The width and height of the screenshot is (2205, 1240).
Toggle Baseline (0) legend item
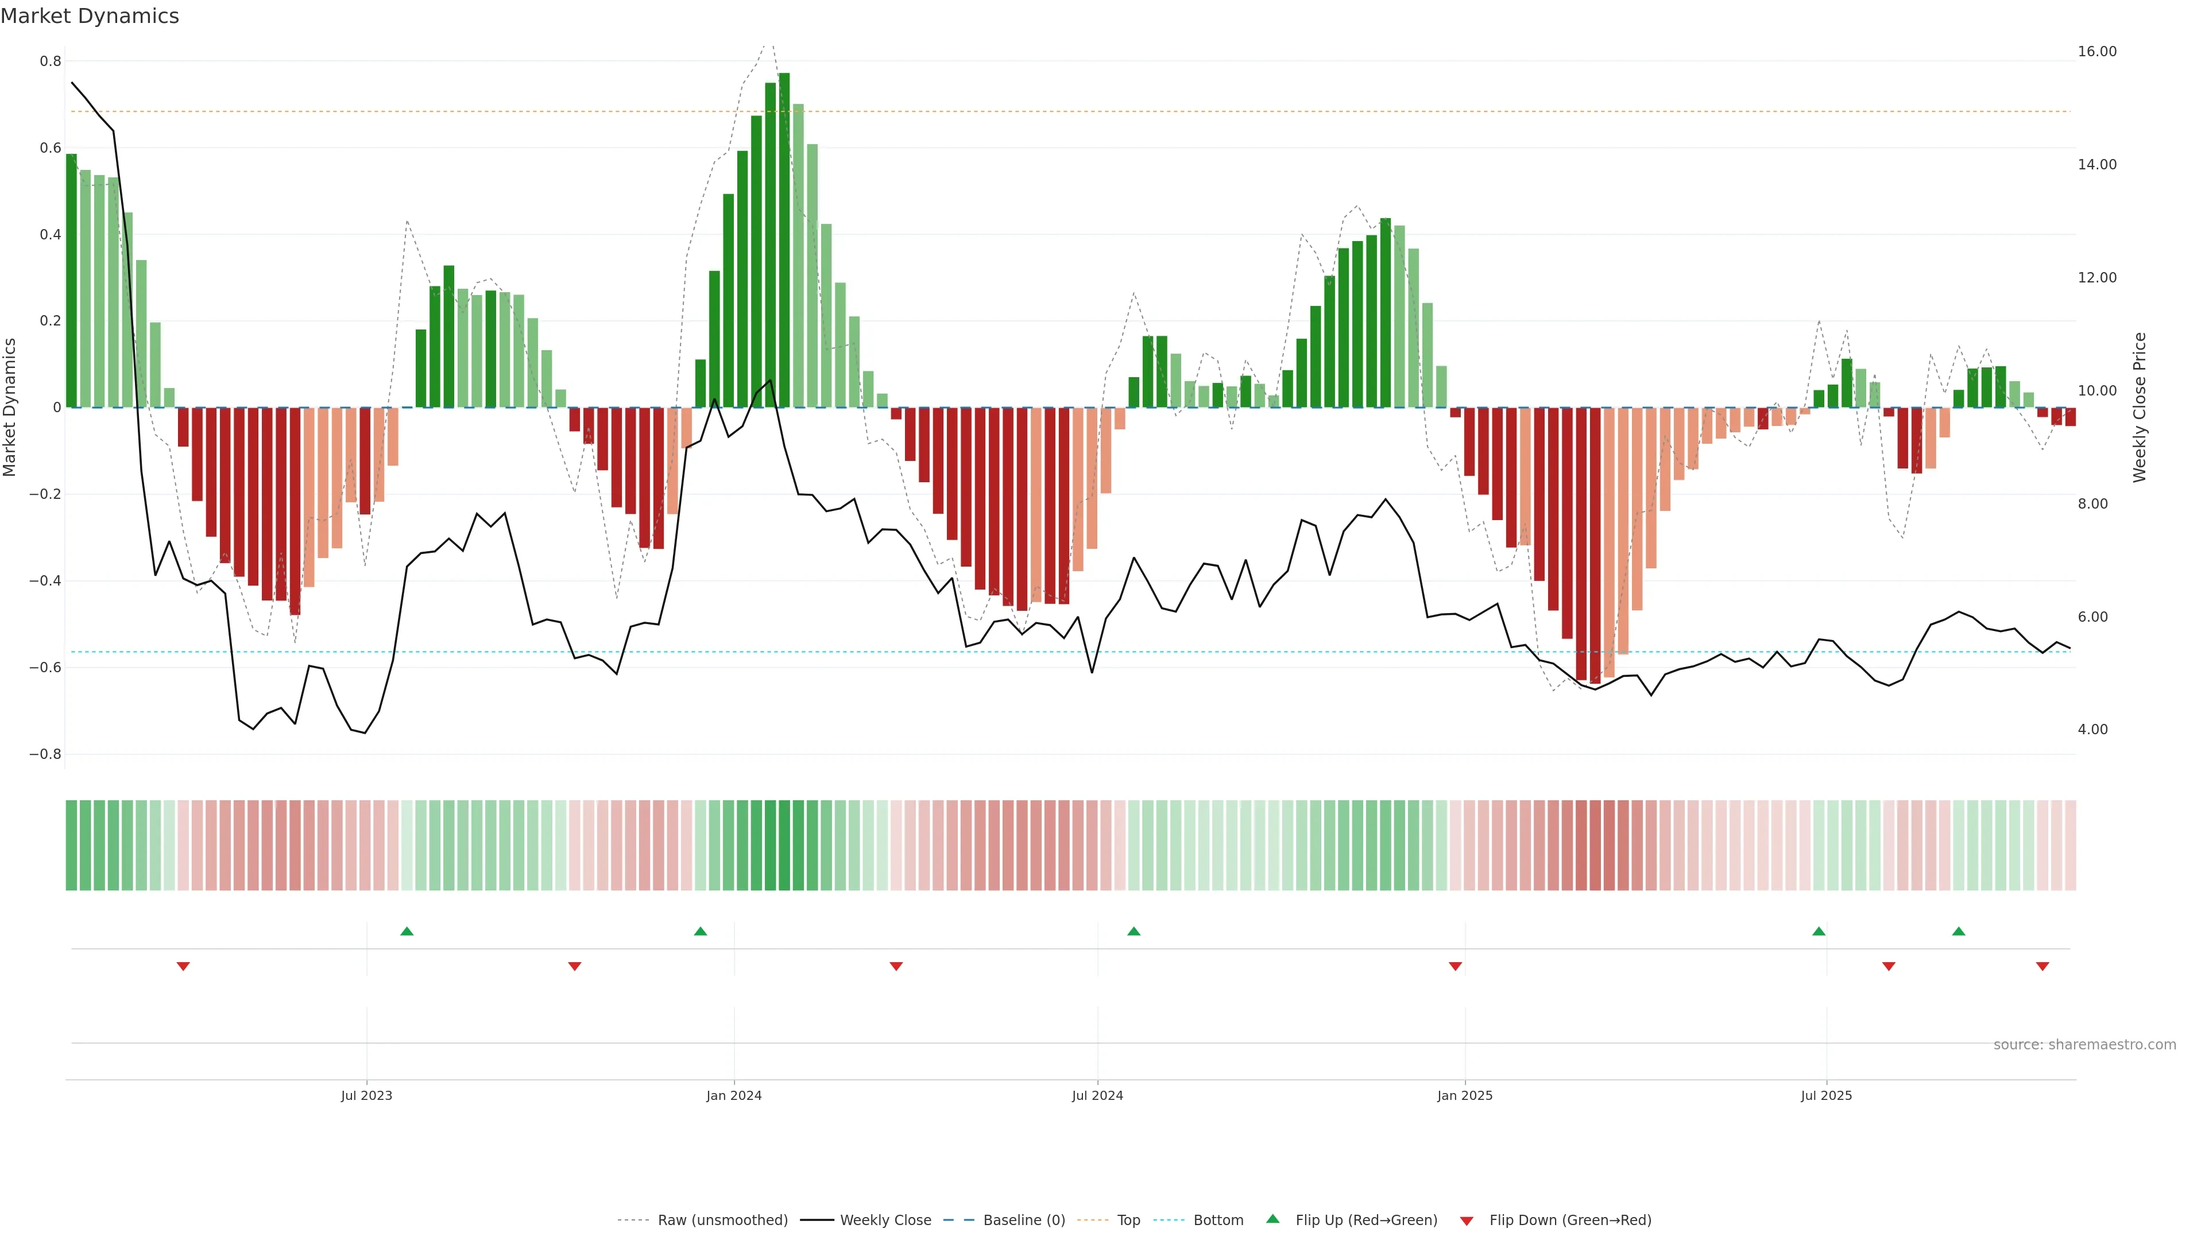click(1024, 1220)
